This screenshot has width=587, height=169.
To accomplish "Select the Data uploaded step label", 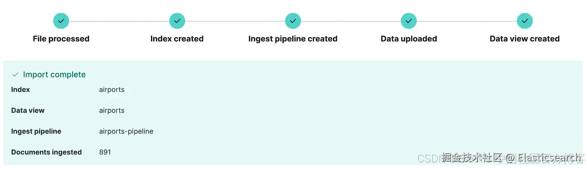I will [408, 39].
